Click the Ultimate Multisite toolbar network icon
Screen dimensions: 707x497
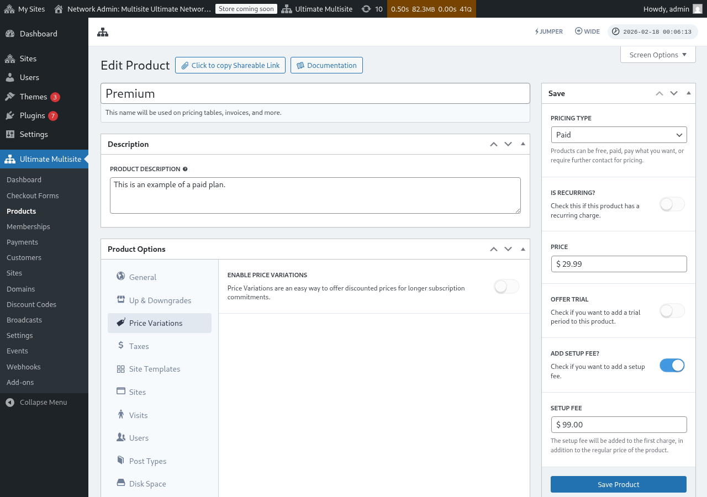[286, 9]
